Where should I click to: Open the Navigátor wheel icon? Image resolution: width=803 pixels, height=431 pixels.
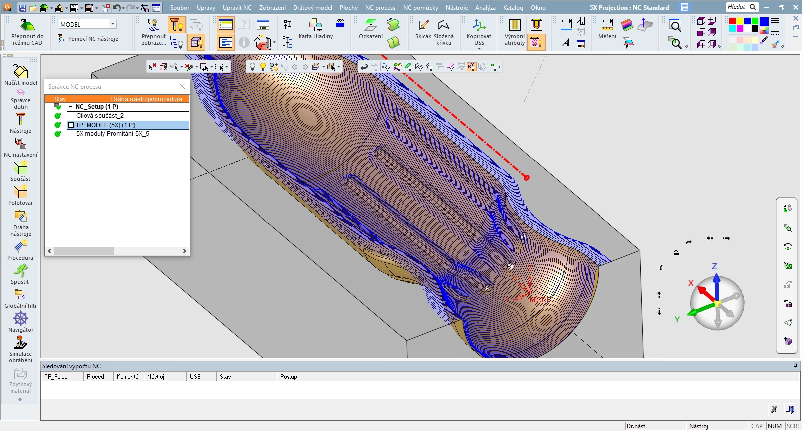click(x=20, y=319)
